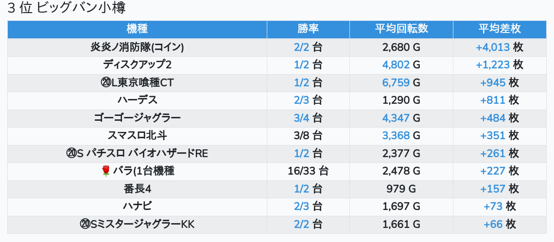Click the +73 difference link for ハナビ
The width and height of the screenshot is (554, 242).
(x=493, y=207)
